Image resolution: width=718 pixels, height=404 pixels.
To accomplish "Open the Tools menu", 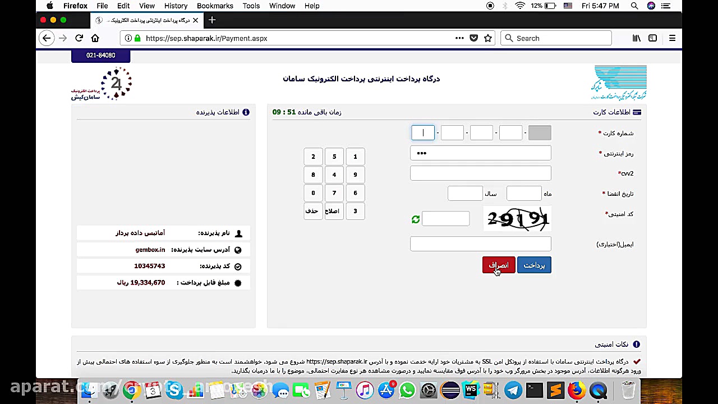I will pos(251,6).
